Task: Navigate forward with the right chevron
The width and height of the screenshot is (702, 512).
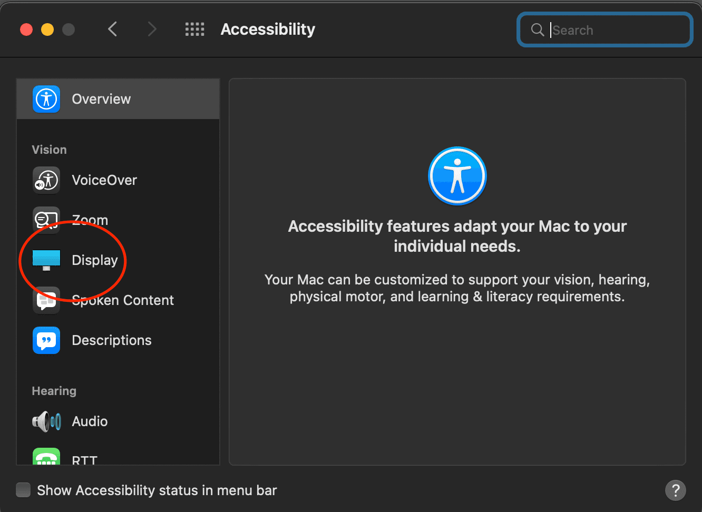Action: pyautogui.click(x=152, y=29)
